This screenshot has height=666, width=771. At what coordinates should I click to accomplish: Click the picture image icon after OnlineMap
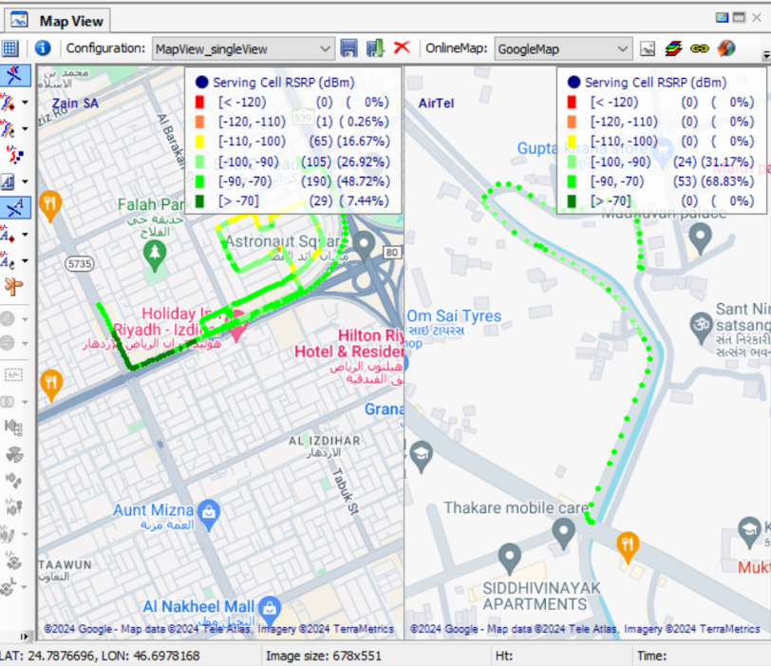pos(648,48)
